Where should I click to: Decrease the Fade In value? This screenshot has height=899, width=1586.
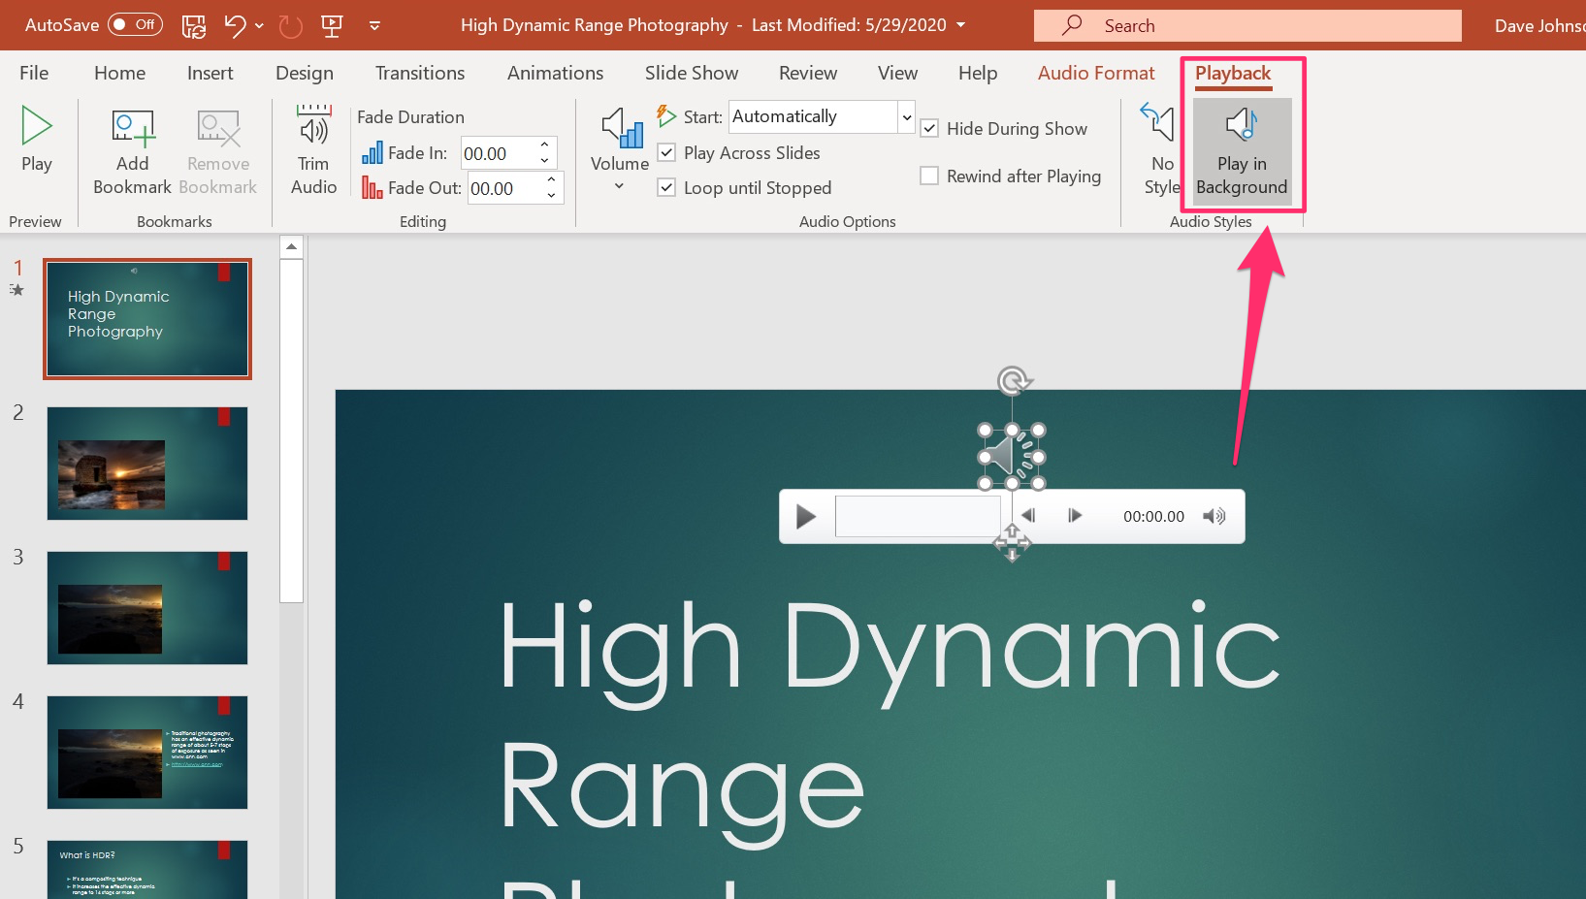tap(545, 161)
